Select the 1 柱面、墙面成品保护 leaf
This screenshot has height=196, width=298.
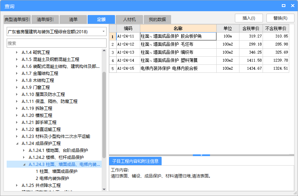point(56,171)
